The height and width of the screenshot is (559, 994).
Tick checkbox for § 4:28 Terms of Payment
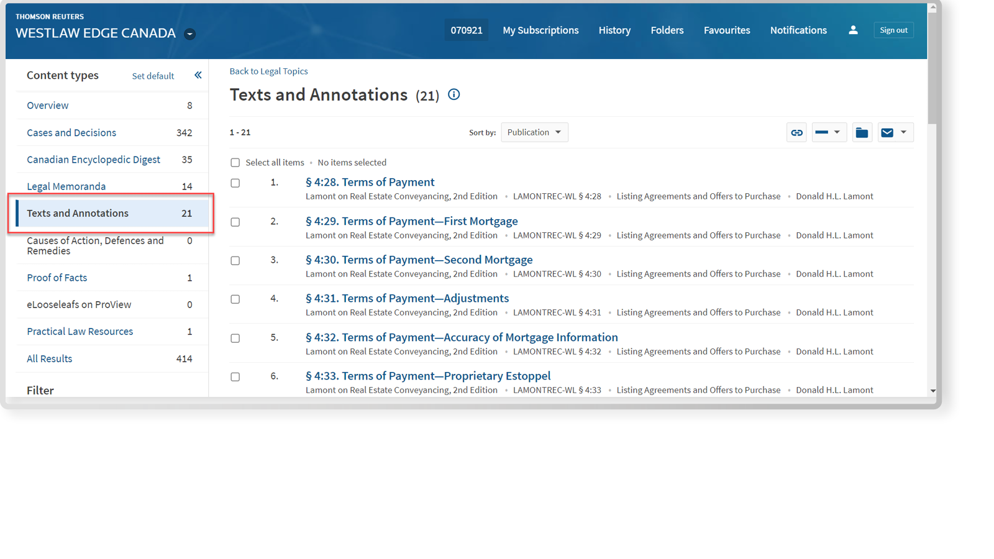[235, 183]
